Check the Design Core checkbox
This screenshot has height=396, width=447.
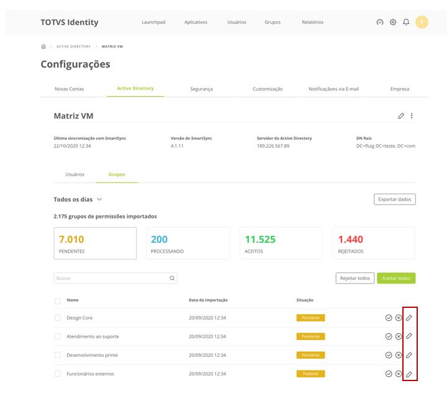click(58, 318)
